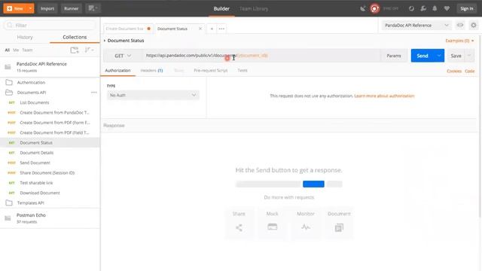Viewport: 482px width, 271px height.
Task: Open manage environments gear icon
Action: click(x=474, y=25)
